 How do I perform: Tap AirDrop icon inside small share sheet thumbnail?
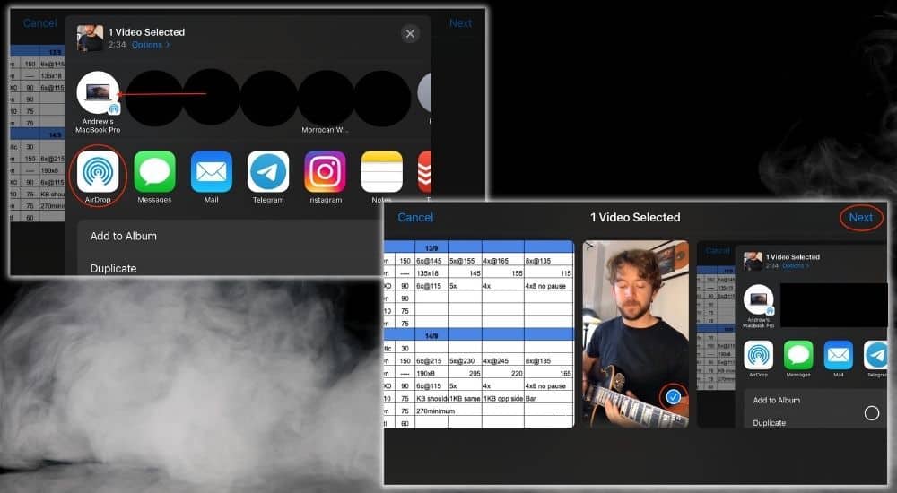(759, 355)
